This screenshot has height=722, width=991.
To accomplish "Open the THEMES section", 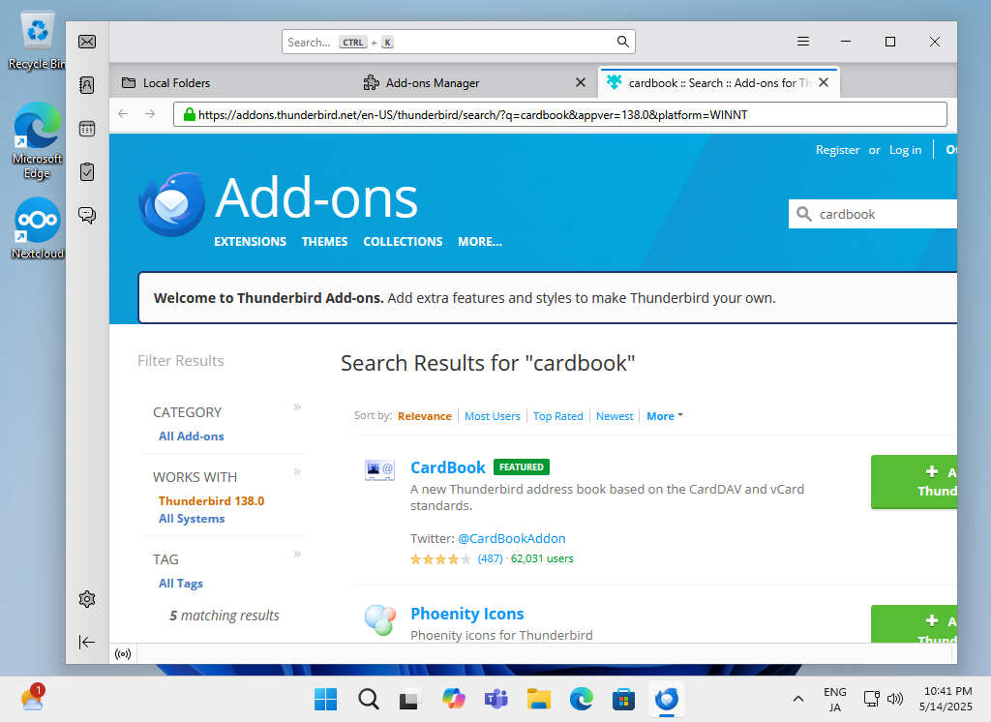I will click(324, 242).
